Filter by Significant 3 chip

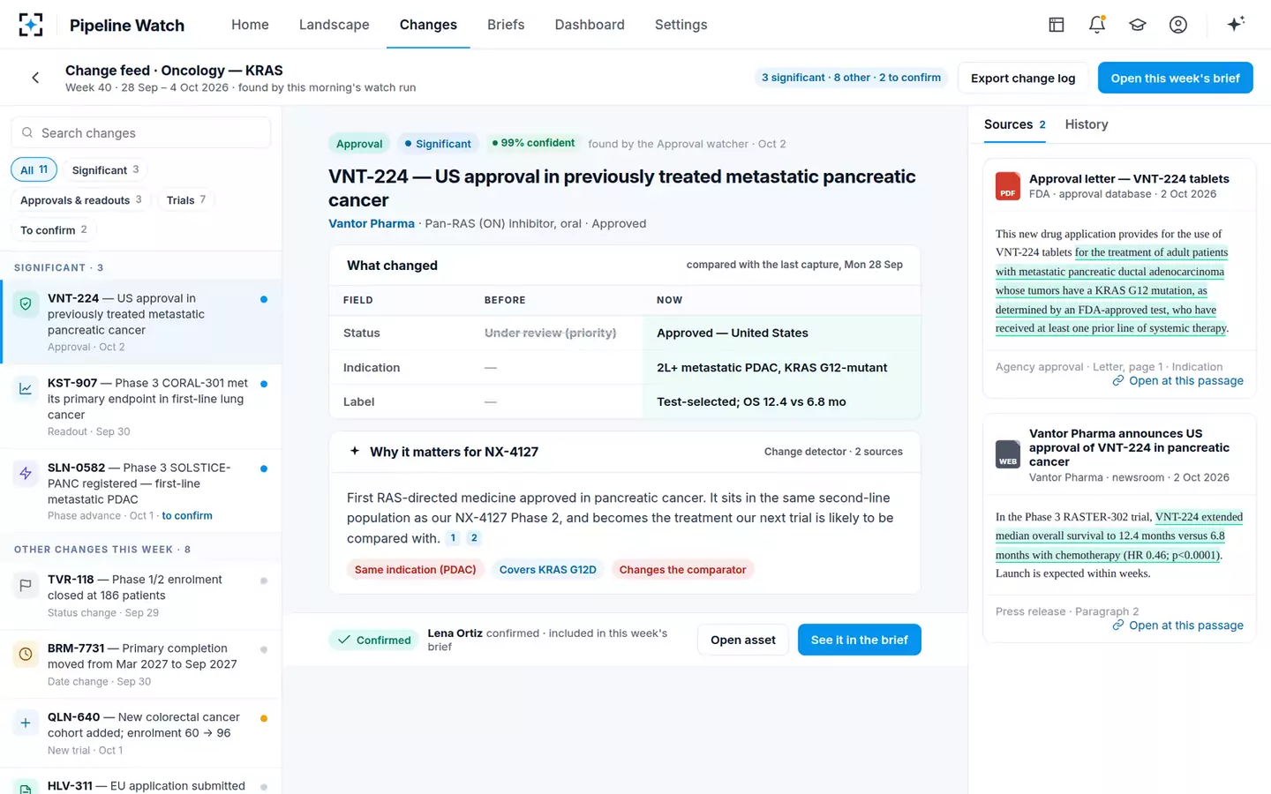click(x=105, y=169)
